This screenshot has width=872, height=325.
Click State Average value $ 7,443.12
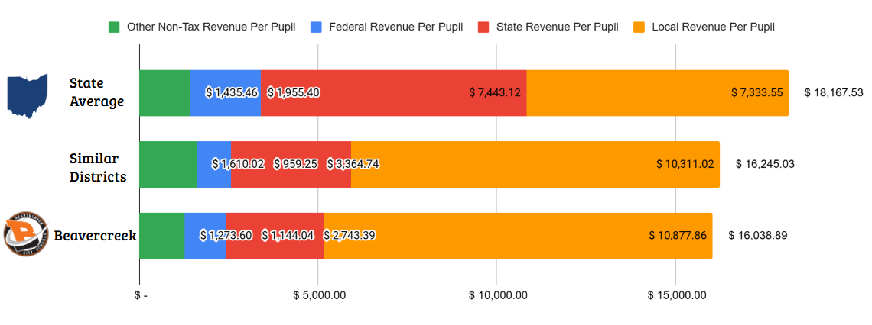(495, 92)
